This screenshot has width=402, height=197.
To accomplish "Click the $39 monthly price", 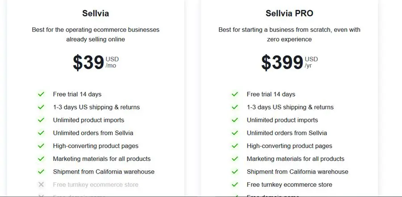I will (89, 63).
